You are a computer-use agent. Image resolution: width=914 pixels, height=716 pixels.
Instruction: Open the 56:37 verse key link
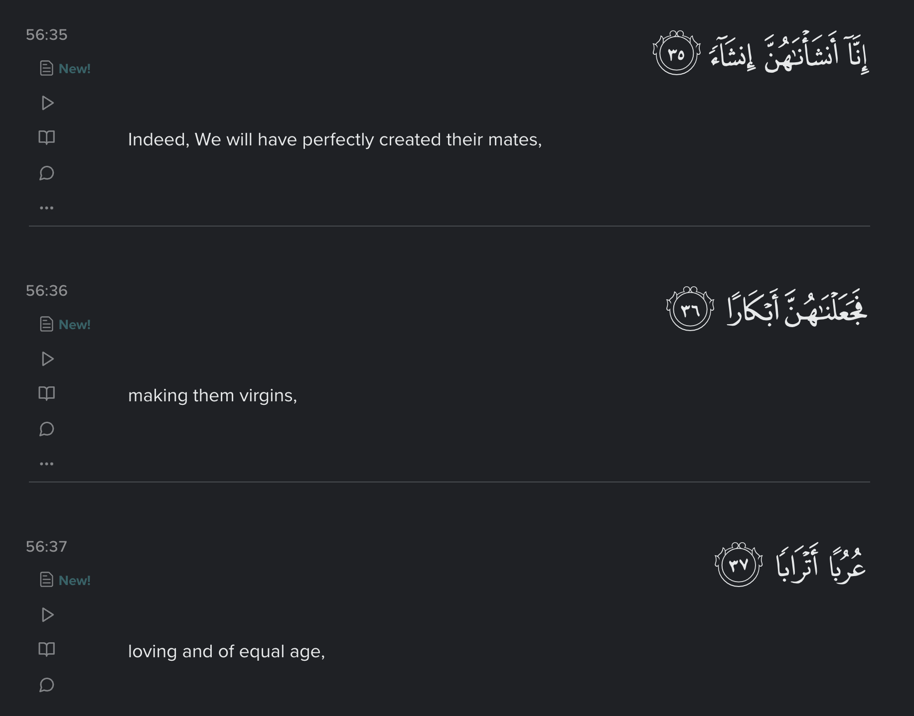tap(46, 547)
